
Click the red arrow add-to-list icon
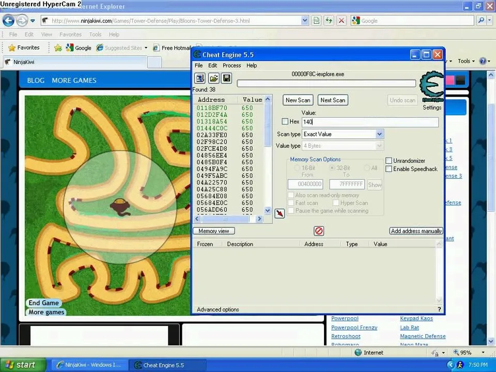(280, 213)
